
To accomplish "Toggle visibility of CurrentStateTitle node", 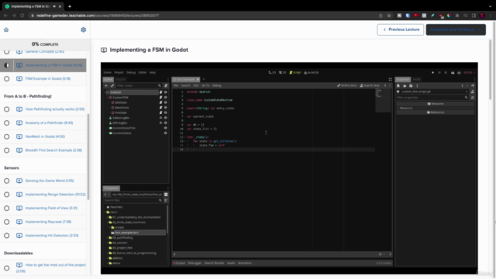I will click(165, 128).
